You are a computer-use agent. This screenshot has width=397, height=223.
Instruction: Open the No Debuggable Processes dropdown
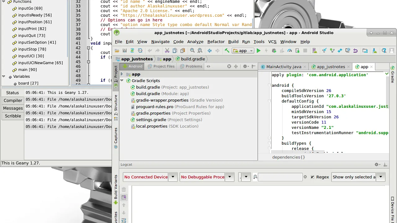click(207, 177)
